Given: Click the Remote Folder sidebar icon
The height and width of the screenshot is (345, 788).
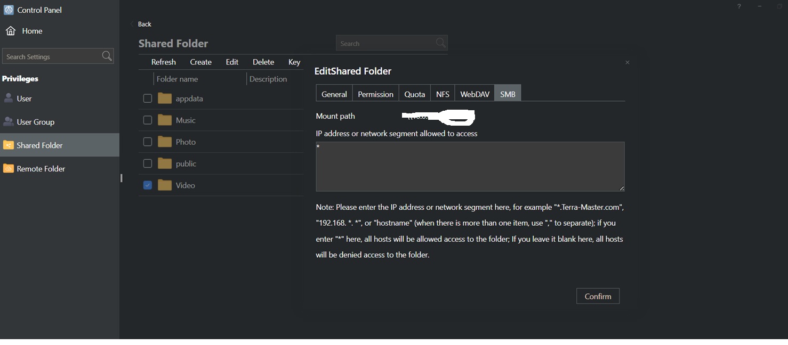Looking at the screenshot, I should (9, 168).
